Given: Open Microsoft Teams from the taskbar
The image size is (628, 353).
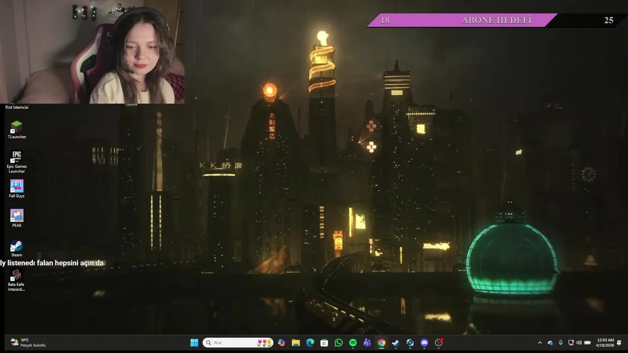Looking at the screenshot, I should coord(367,343).
